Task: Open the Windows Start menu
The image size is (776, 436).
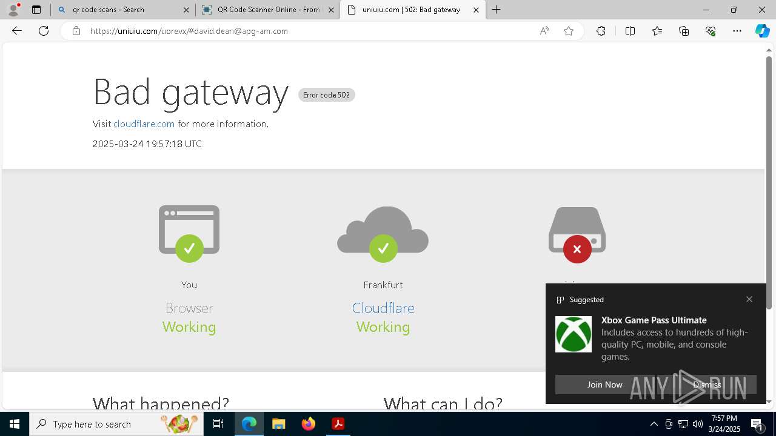Action: pyautogui.click(x=15, y=424)
